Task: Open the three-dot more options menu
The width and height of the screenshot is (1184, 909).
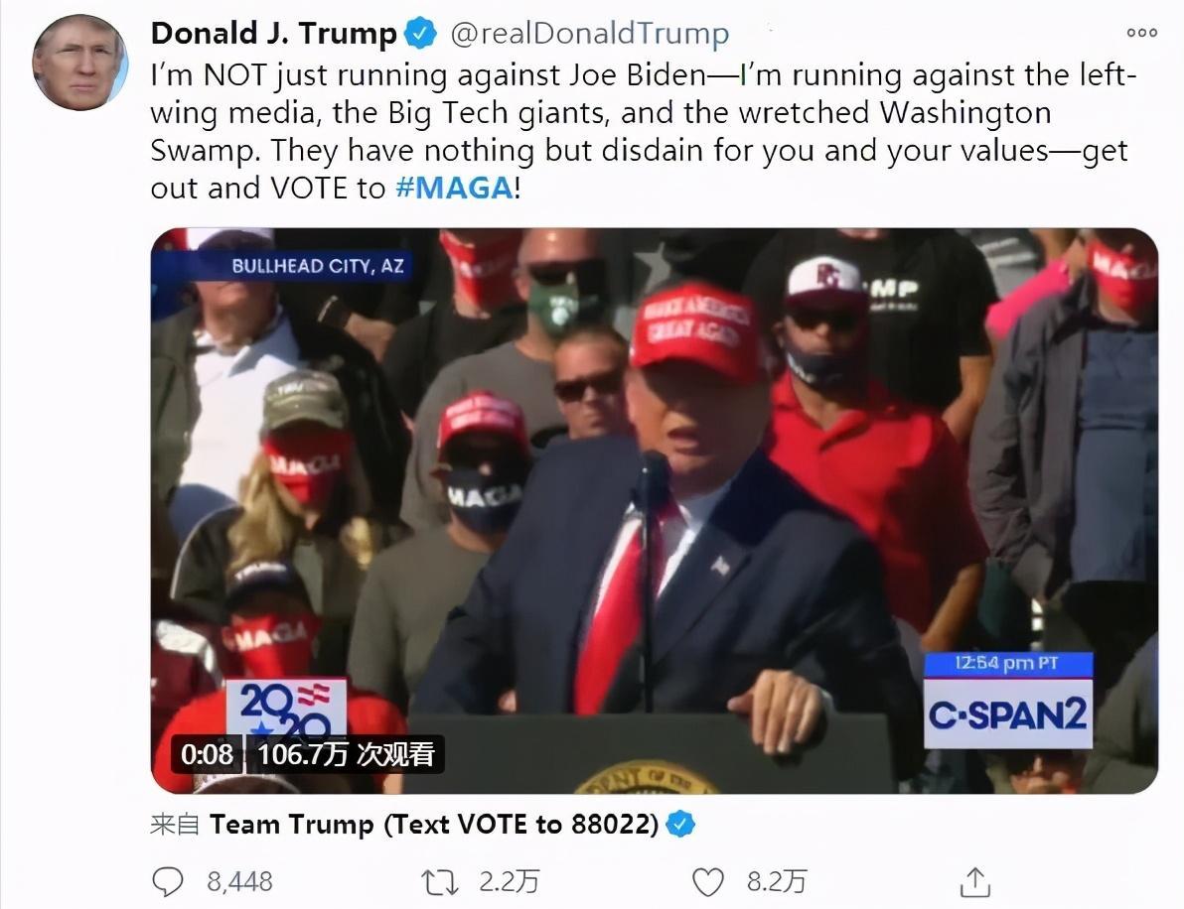Action: pyautogui.click(x=1141, y=33)
